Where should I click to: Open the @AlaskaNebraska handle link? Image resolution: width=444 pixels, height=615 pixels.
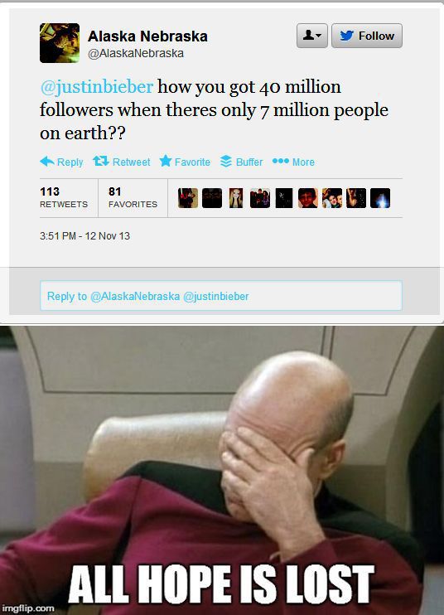(x=136, y=53)
